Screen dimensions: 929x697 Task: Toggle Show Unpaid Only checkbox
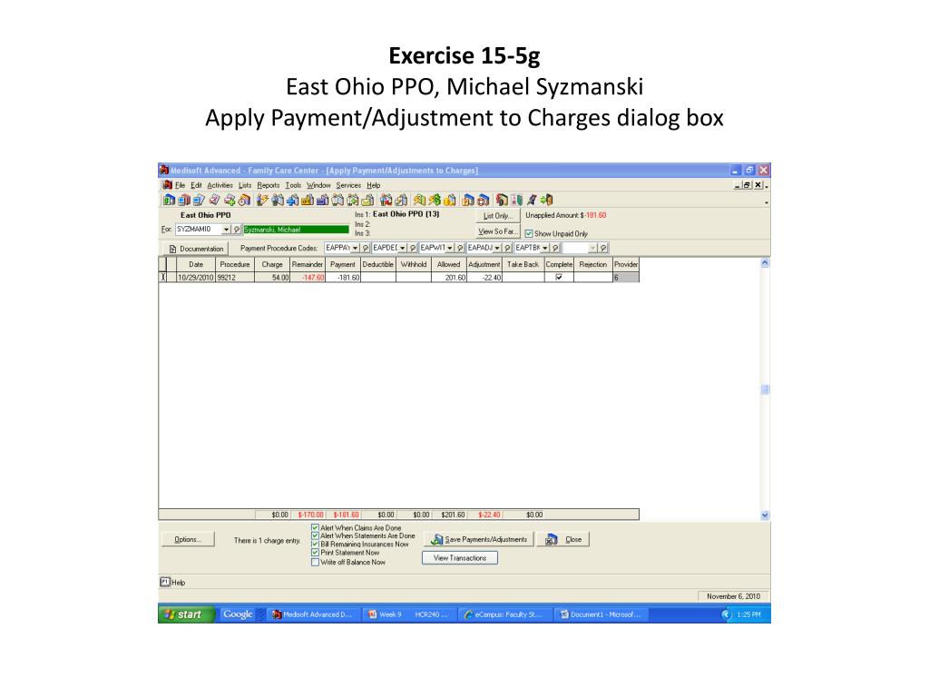click(x=529, y=233)
